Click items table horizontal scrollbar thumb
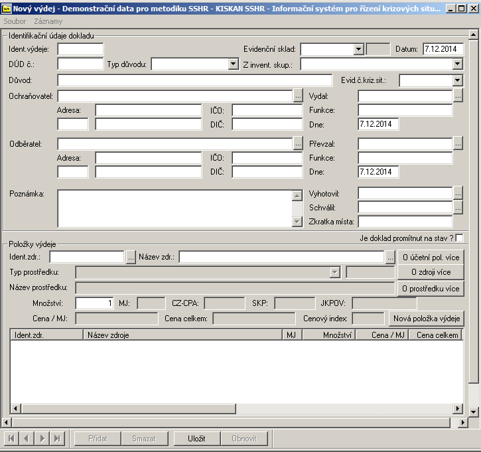This screenshot has height=452, width=481. (128, 408)
